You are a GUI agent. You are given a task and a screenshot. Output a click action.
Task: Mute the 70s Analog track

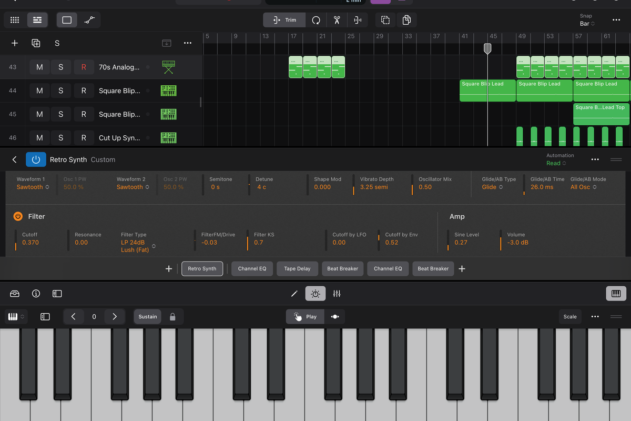pos(39,67)
